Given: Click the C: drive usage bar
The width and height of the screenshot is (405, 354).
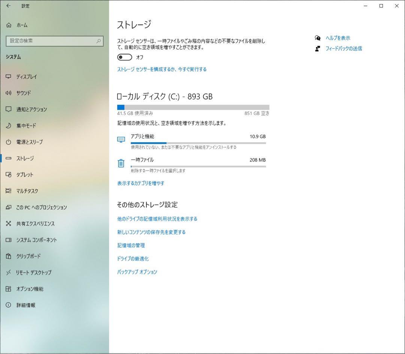Looking at the screenshot, I should click(193, 107).
